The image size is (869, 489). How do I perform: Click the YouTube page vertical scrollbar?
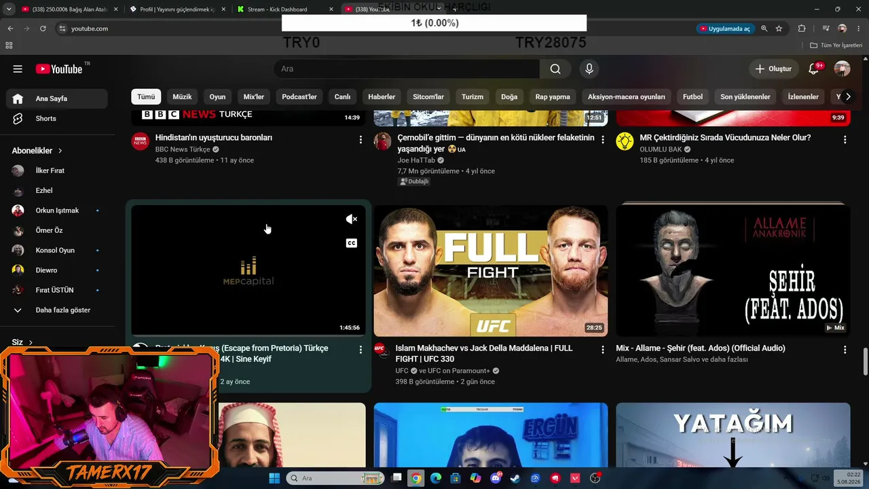865,361
